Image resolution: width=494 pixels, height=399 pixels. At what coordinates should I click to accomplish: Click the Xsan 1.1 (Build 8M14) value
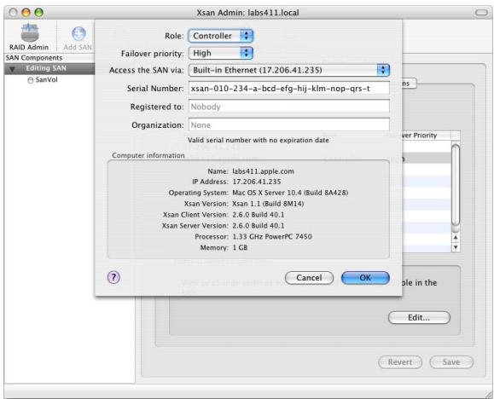point(268,204)
